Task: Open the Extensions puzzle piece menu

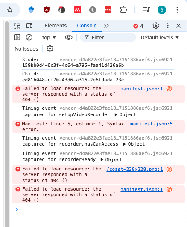Action: tap(123, 10)
